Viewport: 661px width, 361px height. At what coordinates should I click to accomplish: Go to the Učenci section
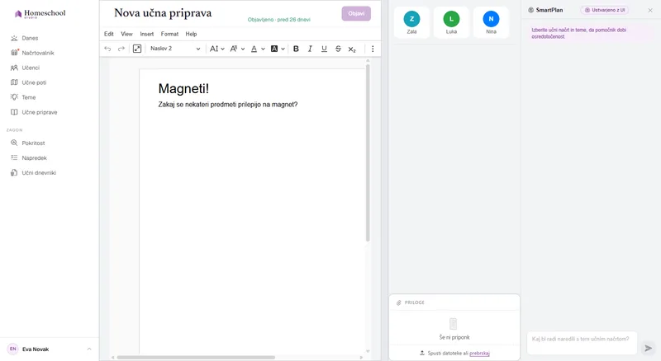click(26, 68)
